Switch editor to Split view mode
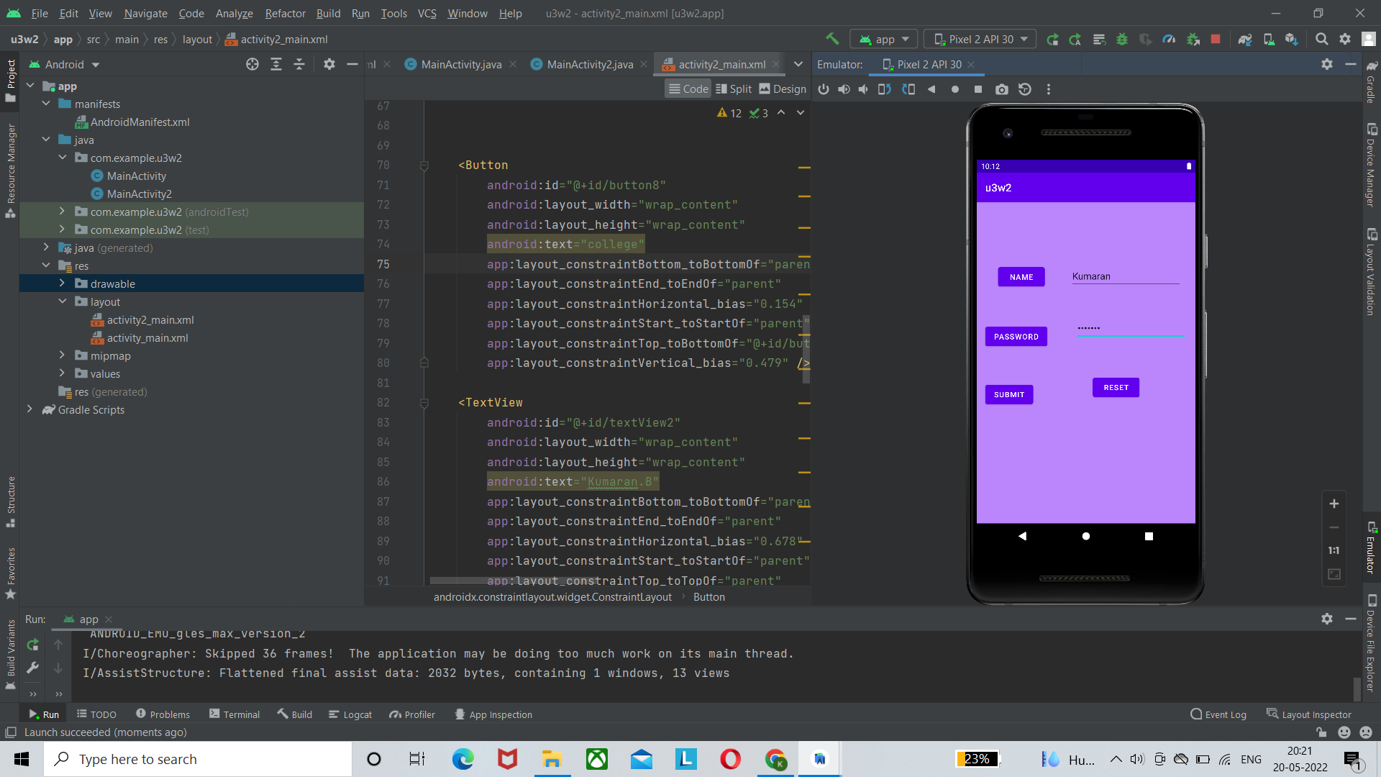The height and width of the screenshot is (777, 1381). click(733, 88)
